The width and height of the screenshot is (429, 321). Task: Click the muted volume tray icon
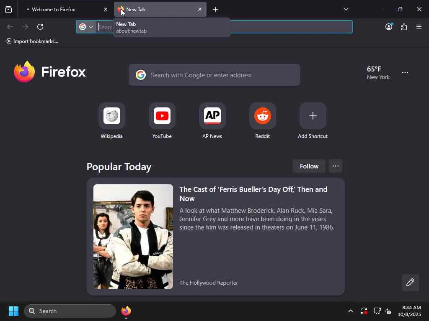pyautogui.click(x=388, y=311)
